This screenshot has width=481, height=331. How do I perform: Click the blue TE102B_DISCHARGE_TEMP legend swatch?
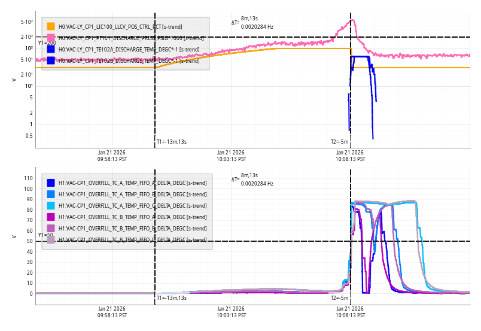[51, 60]
